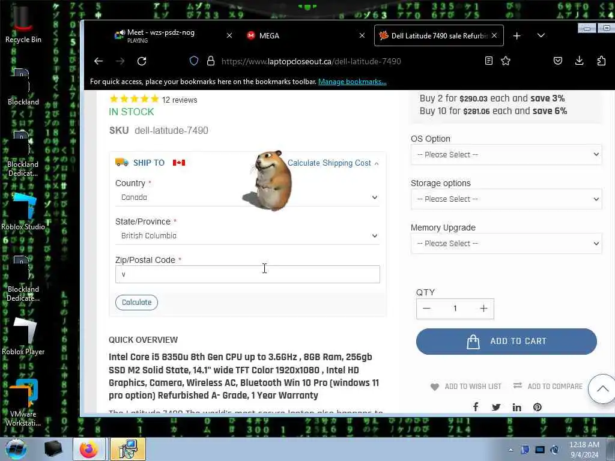Focus the Zip/Postal Code field
The image size is (615, 461).
click(247, 274)
